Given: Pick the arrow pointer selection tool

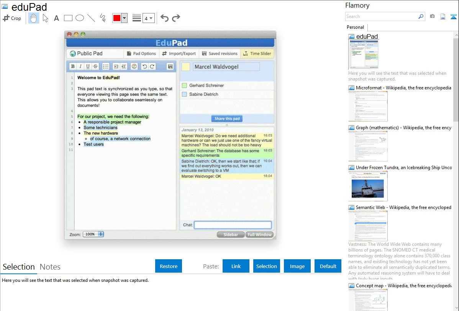Looking at the screenshot, I should [45, 18].
